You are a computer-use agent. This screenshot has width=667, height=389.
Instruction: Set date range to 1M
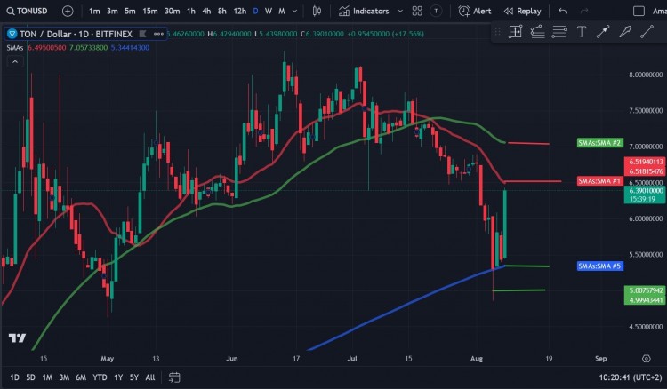coord(47,377)
